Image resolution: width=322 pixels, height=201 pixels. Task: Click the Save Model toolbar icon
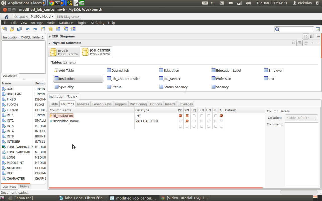coord(19,29)
